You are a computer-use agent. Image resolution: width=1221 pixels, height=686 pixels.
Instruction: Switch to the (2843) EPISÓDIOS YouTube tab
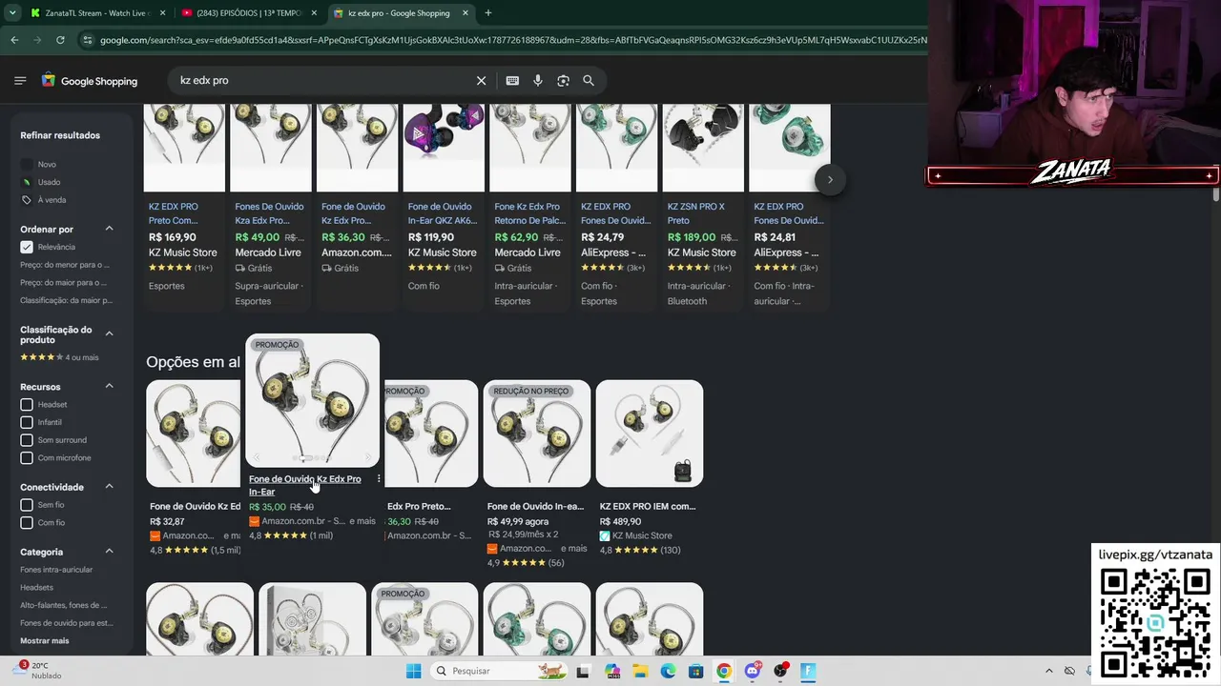click(248, 13)
